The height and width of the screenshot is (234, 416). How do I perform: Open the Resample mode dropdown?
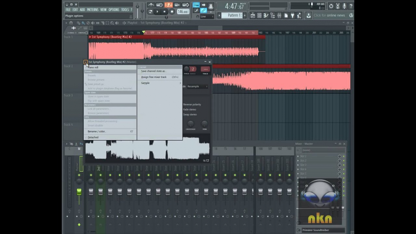[197, 86]
